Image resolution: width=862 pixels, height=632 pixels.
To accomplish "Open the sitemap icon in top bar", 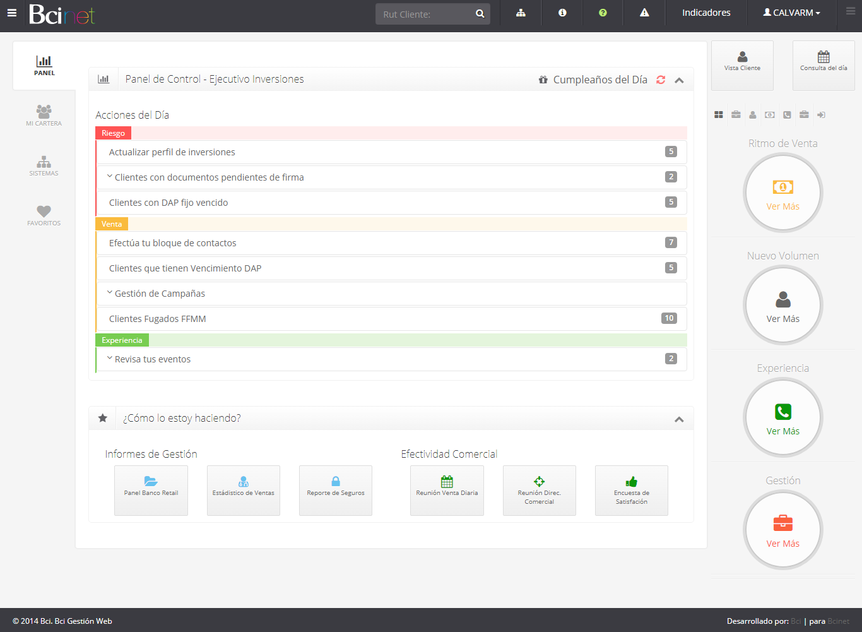I will (521, 13).
